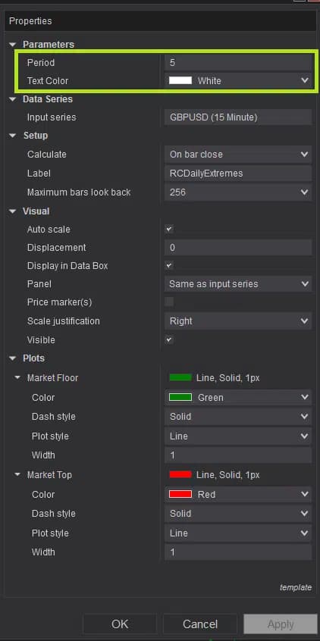The height and width of the screenshot is (641, 320).
Task: Toggle the Auto scale checkbox
Action: [169, 230]
